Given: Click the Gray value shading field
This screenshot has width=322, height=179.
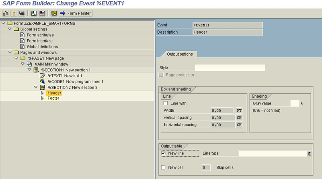Looking at the screenshot, I should (295, 103).
